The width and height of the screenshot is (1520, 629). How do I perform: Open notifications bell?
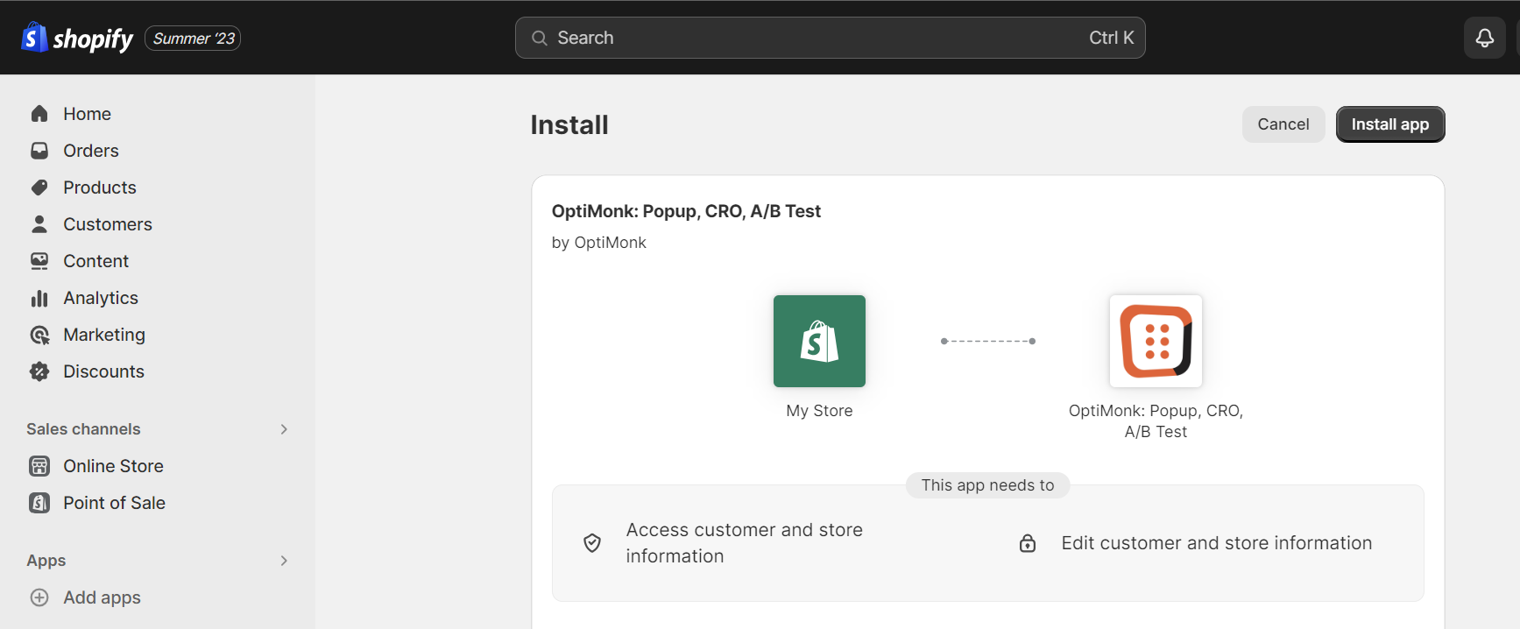point(1484,38)
